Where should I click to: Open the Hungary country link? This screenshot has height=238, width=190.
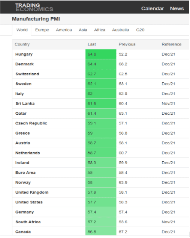(x=24, y=54)
